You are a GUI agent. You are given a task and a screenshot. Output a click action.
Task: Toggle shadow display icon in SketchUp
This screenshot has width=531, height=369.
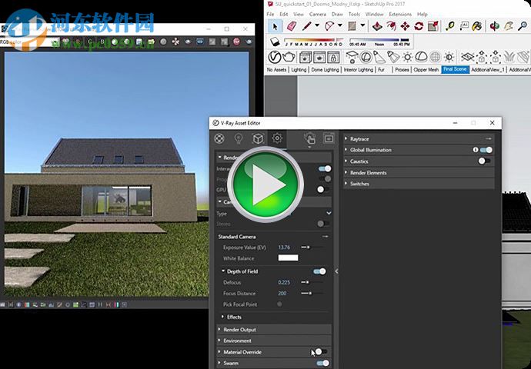pyautogui.click(x=275, y=42)
